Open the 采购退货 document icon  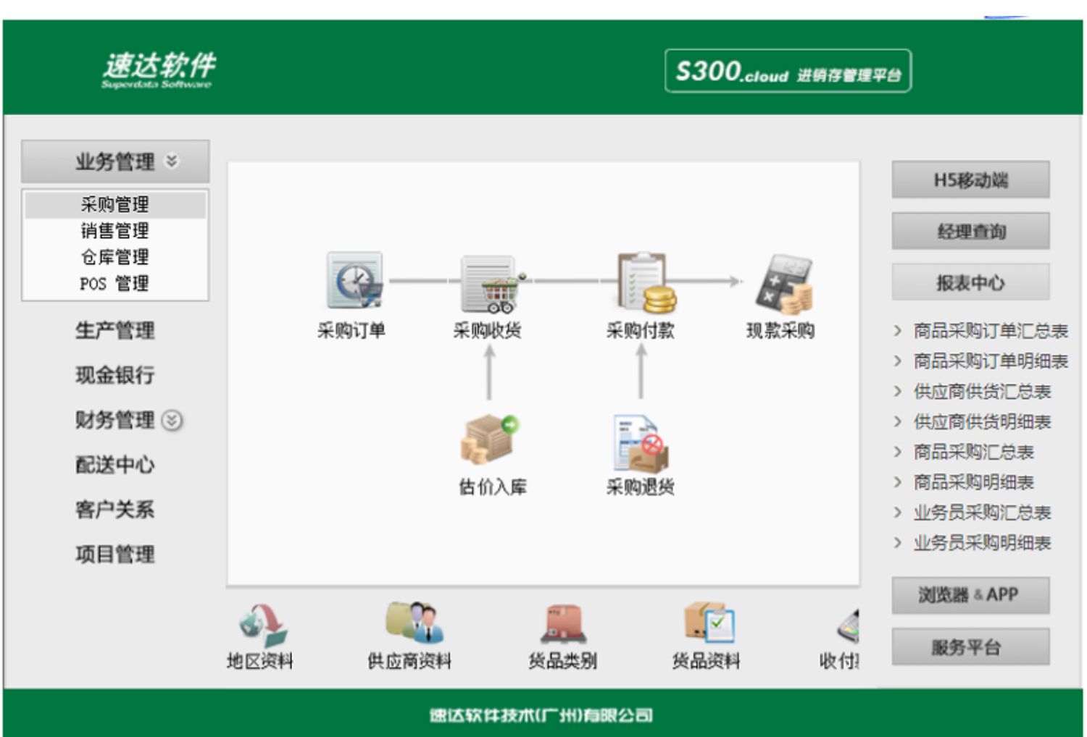[x=641, y=444]
